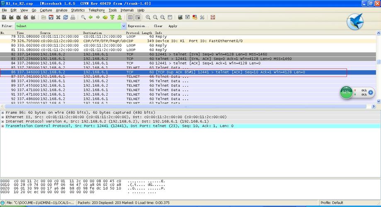
Task: Click the packet list horizontal scrollbar
Action: coord(186,106)
